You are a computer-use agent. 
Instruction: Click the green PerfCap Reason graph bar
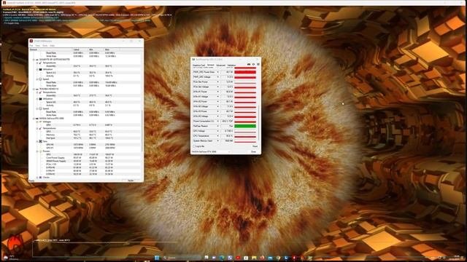pyautogui.click(x=245, y=126)
